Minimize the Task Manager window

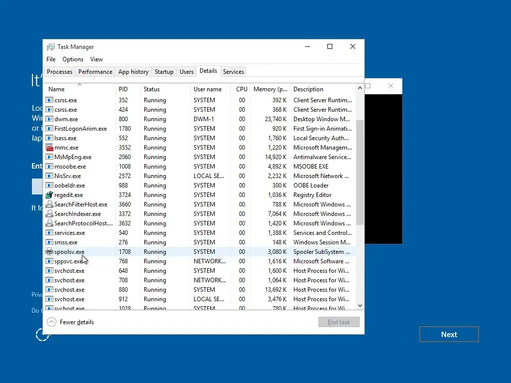coord(307,46)
